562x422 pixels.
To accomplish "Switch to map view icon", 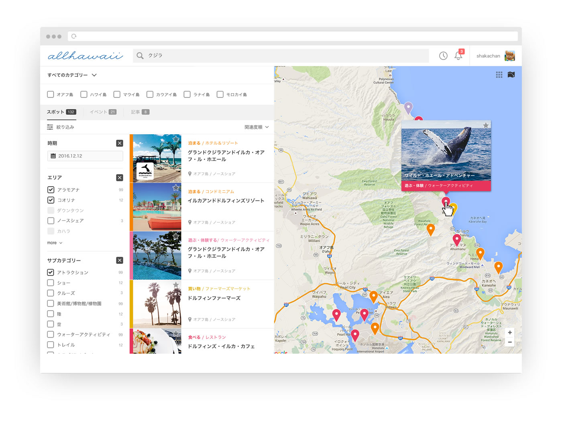I will pos(511,75).
